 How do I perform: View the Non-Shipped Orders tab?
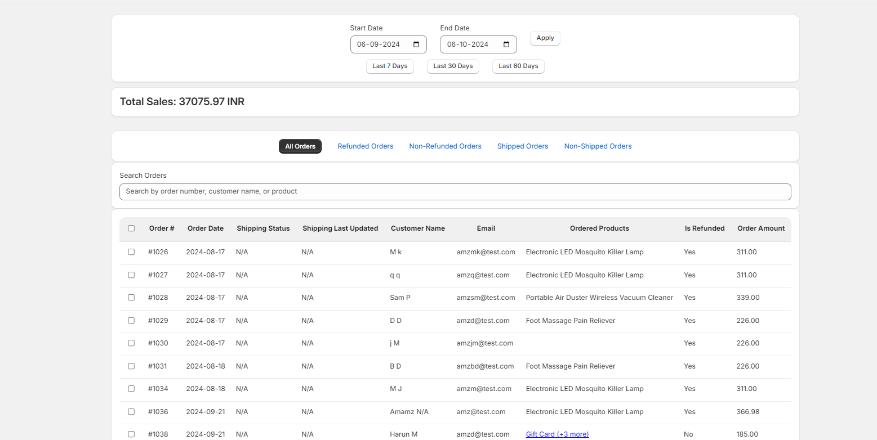[598, 146]
